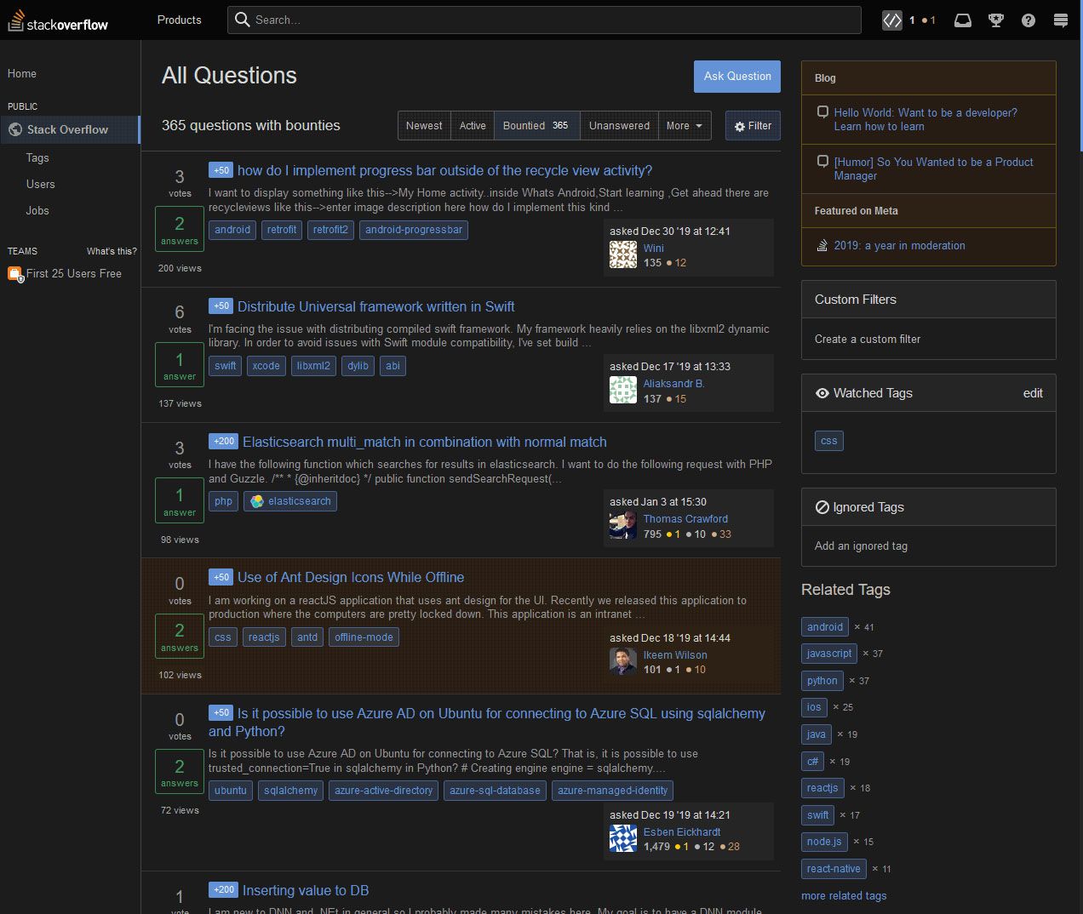1083x914 pixels.
Task: Open Thomas Crawford's profile avatar
Action: click(622, 525)
